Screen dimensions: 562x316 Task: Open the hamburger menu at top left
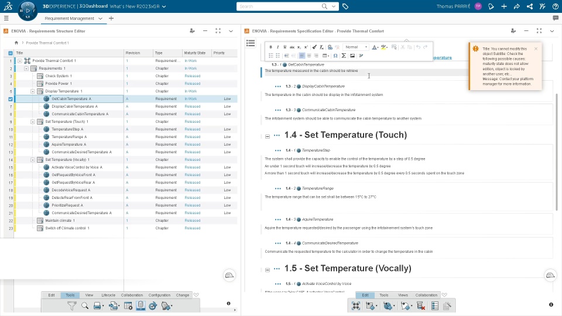coord(6,18)
